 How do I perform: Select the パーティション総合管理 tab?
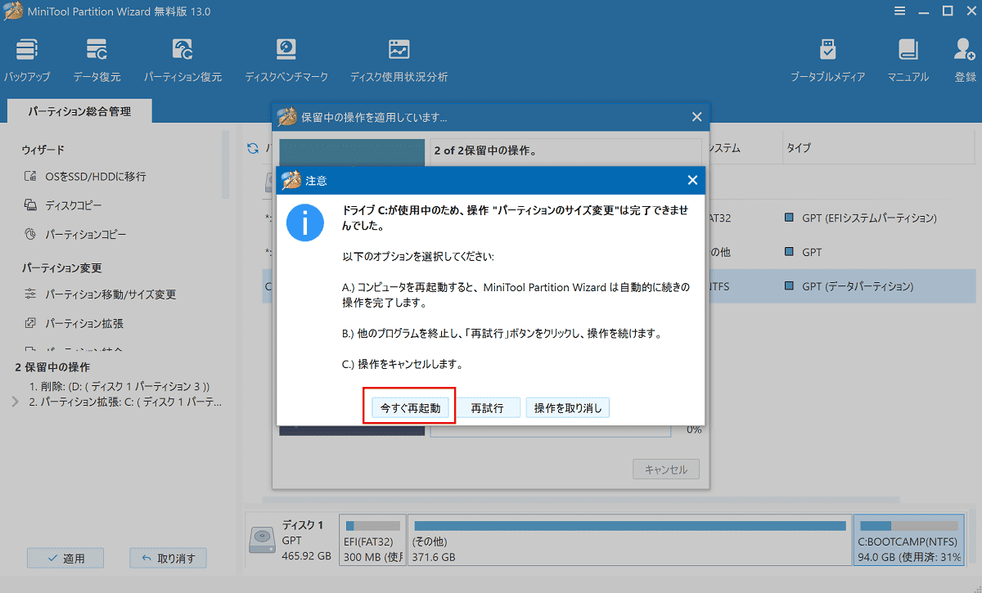(x=79, y=111)
